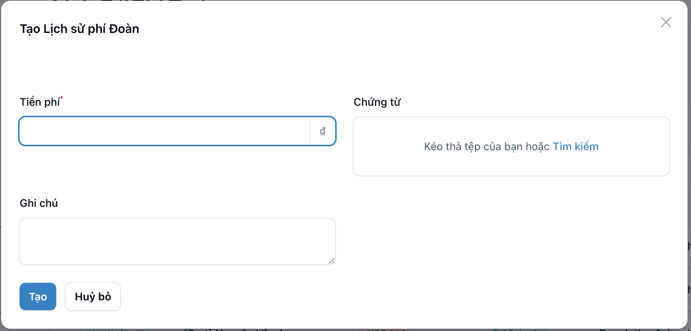This screenshot has width=691, height=331.
Task: Click the Kéo thả tệp của bạn text
Action: [486, 146]
